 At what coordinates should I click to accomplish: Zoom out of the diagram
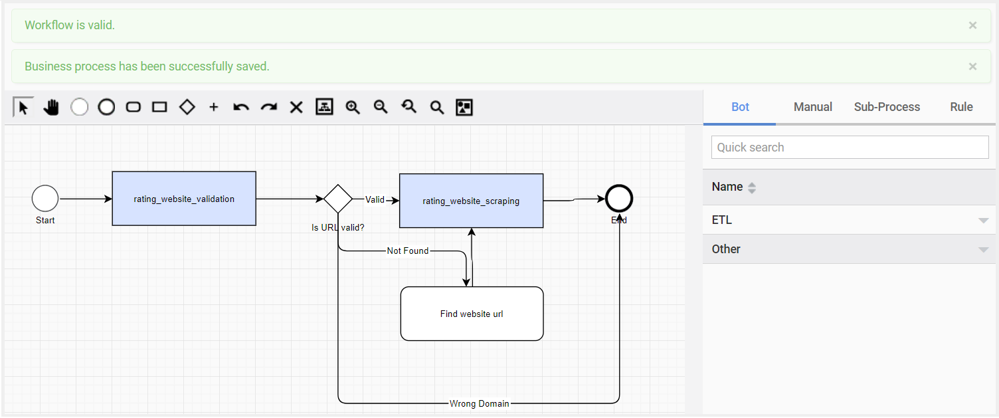[x=381, y=107]
